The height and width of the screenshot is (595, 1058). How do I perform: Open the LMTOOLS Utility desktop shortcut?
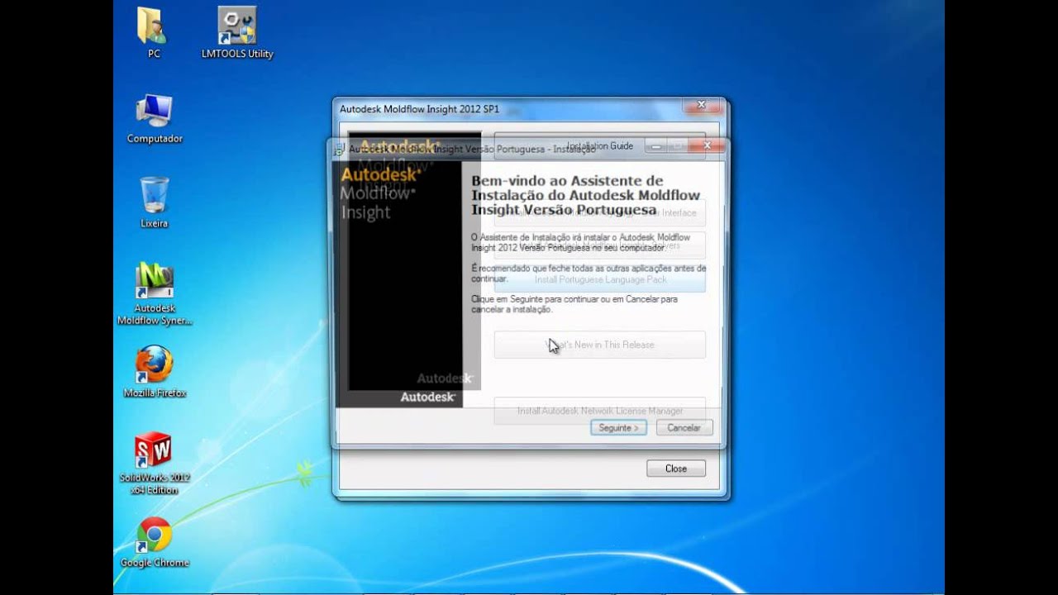237,31
